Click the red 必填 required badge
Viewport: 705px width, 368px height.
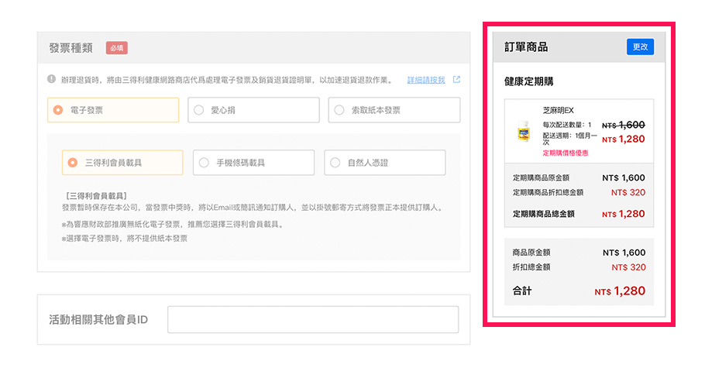coord(117,48)
